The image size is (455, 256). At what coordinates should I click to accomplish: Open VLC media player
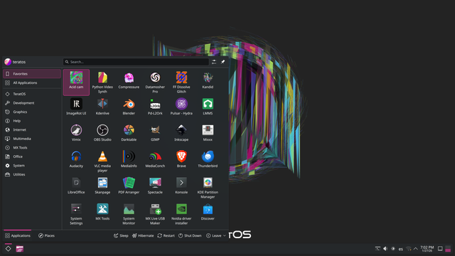point(102,161)
